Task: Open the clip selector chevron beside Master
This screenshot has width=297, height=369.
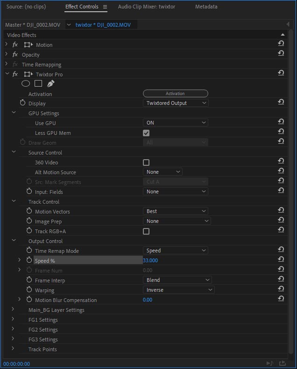Action: (x=69, y=24)
